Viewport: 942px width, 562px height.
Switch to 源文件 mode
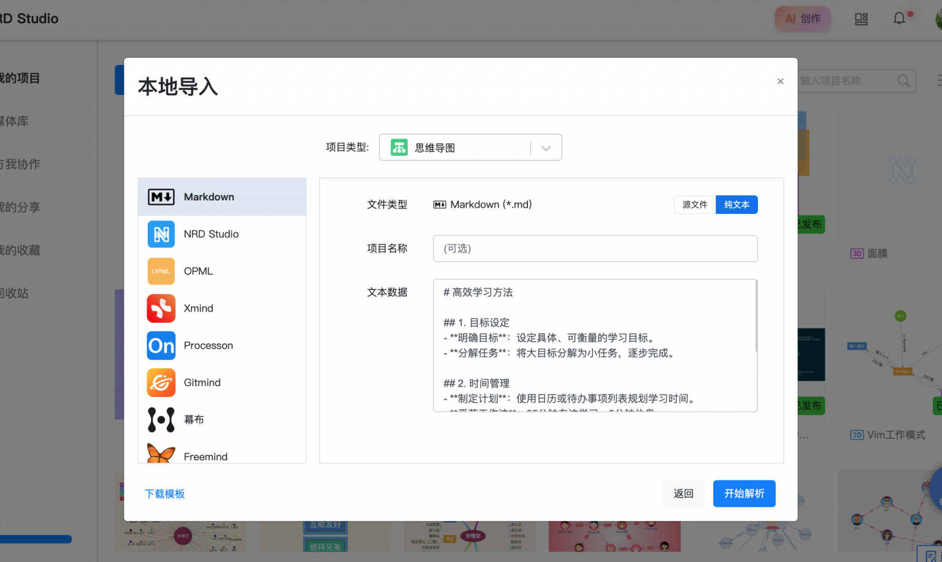[695, 204]
